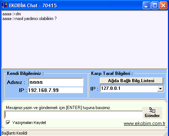Screen dimensions: 169x136
Task: Open the www.ekobim.com.tr link
Action: [145, 124]
